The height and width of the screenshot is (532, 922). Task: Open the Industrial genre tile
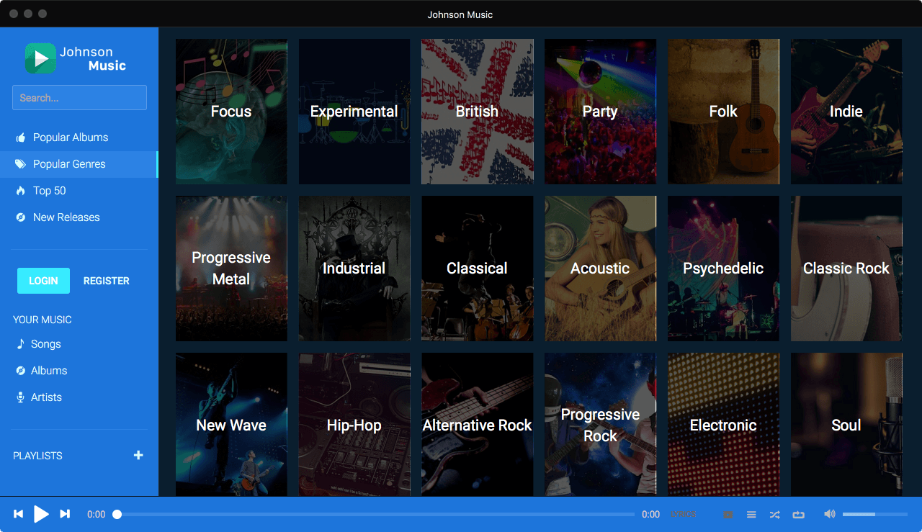[354, 269]
